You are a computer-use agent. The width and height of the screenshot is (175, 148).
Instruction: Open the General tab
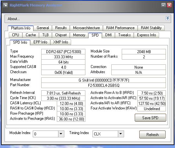click(43, 28)
